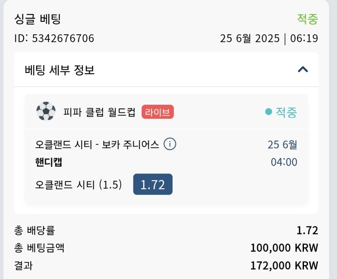Open the 오클랜드 시티 - 보카 주니어스 match
Image resolution: width=337 pixels, height=279 pixels.
click(97, 144)
